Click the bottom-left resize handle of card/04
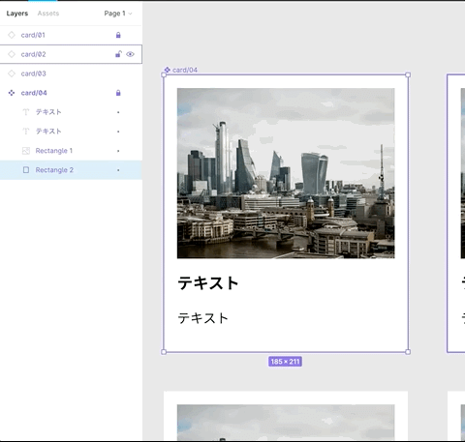Screen dimensions: 465x442 [164, 352]
